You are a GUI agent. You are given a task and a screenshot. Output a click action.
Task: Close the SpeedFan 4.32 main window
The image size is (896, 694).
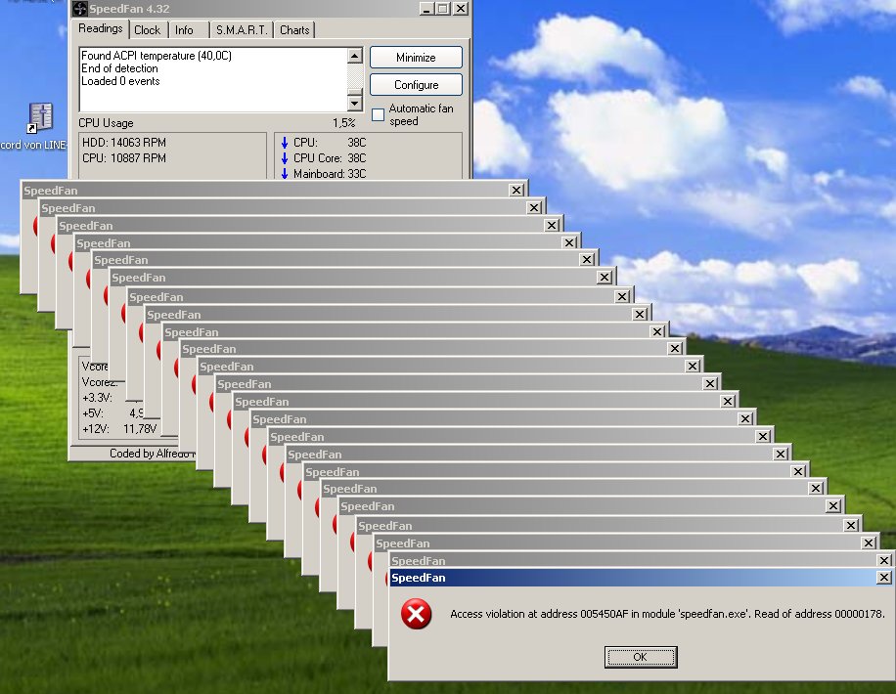click(461, 9)
